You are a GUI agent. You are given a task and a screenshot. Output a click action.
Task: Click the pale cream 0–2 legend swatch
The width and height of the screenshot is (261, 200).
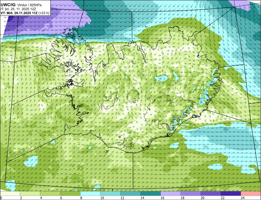click(x=10, y=194)
